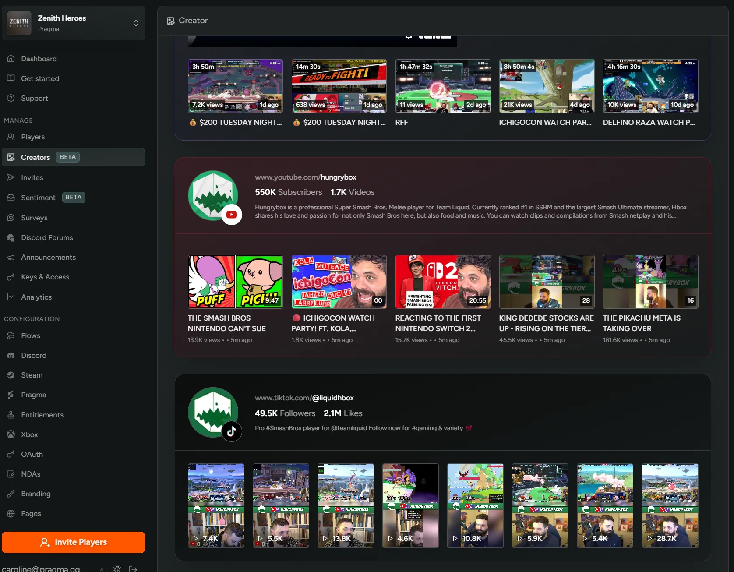Click the Sentiment icon in the sidebar

pyautogui.click(x=11, y=197)
